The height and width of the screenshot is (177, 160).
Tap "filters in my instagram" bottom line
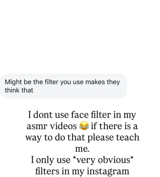click(82, 171)
